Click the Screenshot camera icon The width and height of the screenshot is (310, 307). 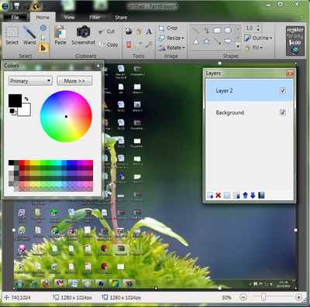83,32
